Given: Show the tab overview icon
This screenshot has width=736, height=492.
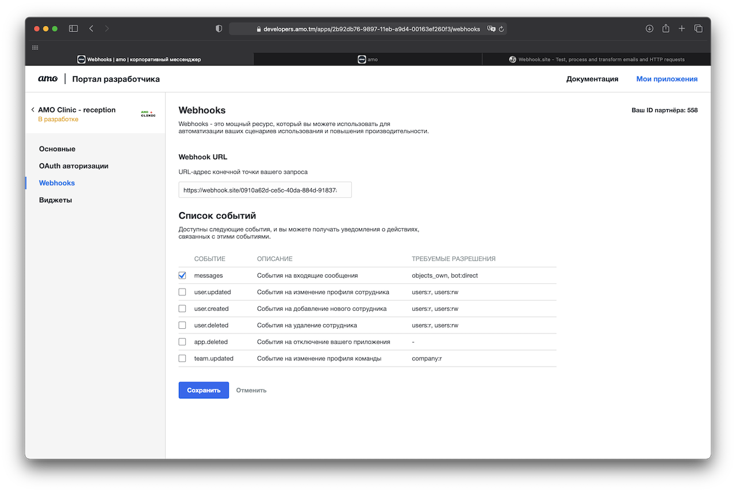Looking at the screenshot, I should pyautogui.click(x=699, y=29).
